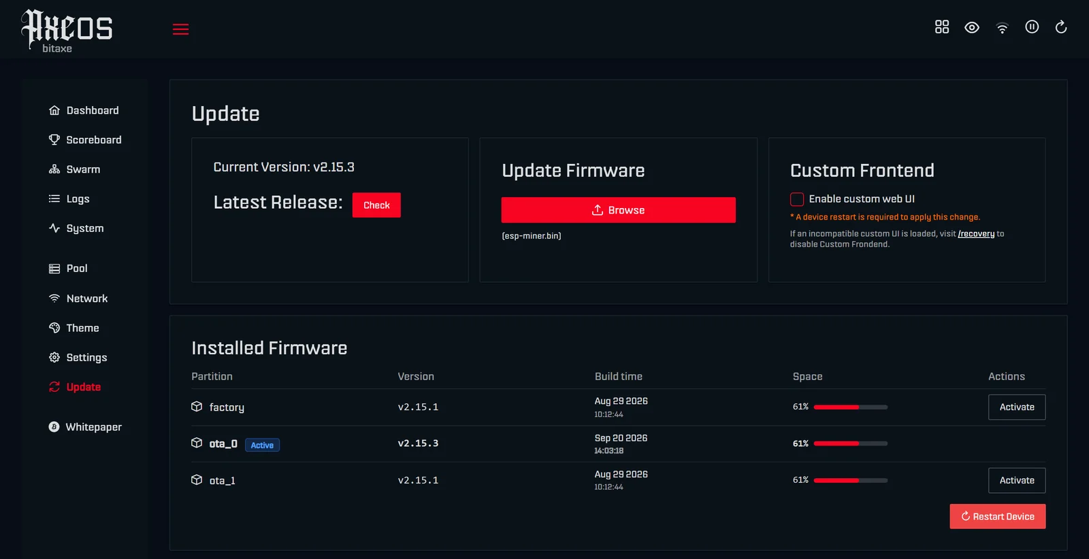Open the Scoreboard page
The width and height of the screenshot is (1089, 559).
[x=85, y=139]
